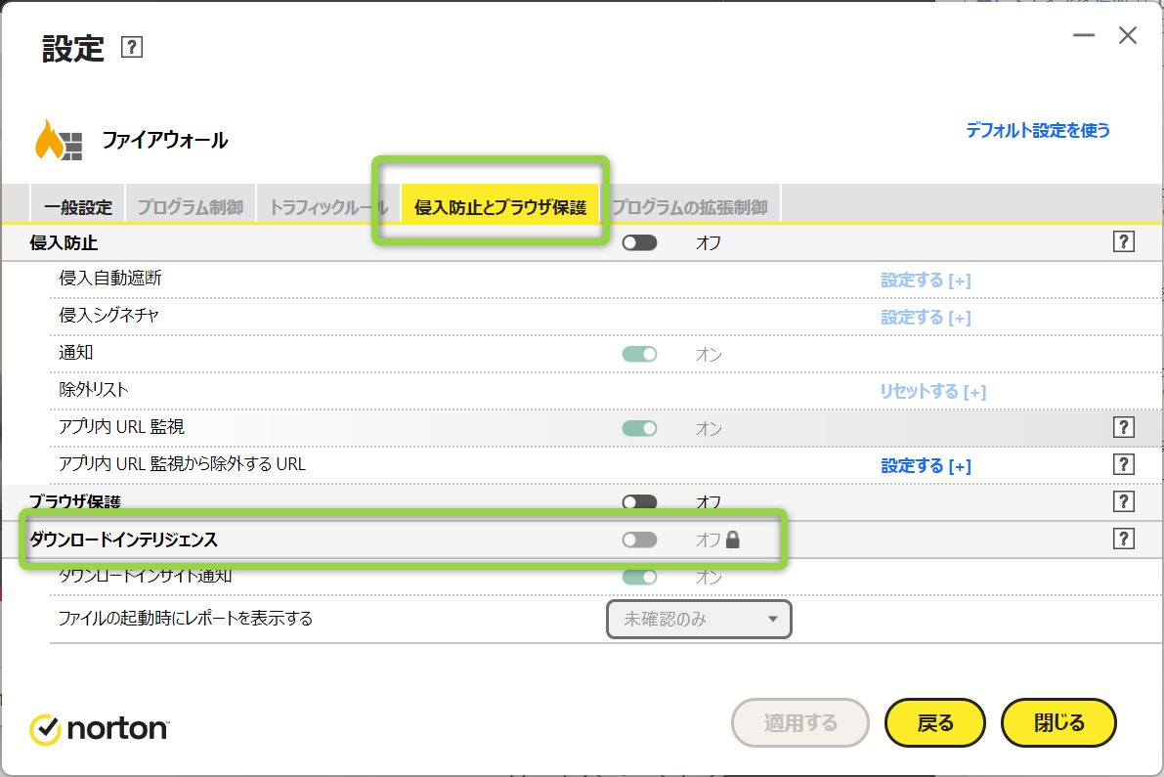Click the help icon for ブラウザ保護 row

coord(1123,501)
